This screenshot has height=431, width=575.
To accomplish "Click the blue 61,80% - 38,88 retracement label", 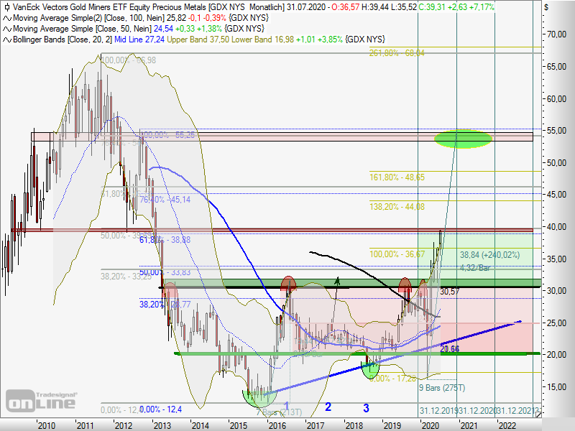I will [x=165, y=240].
